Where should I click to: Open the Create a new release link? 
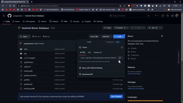(x=134, y=74)
